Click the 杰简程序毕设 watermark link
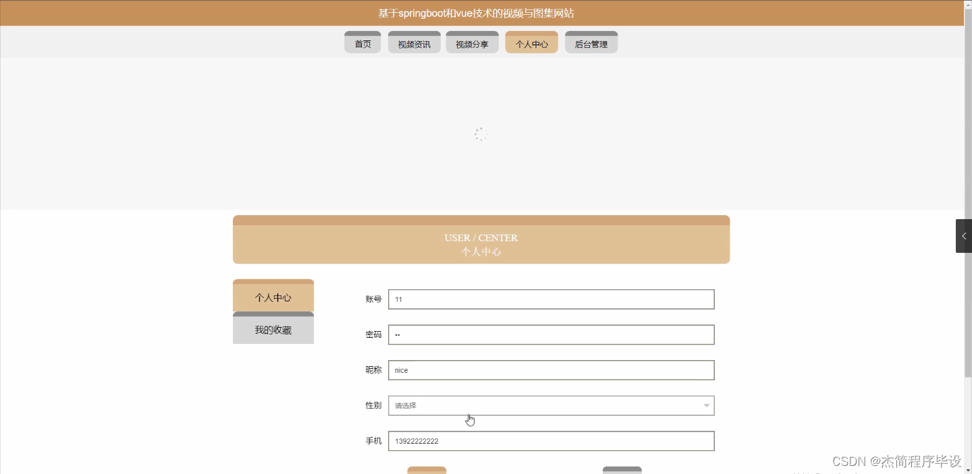Image resolution: width=972 pixels, height=474 pixels. coord(918,461)
